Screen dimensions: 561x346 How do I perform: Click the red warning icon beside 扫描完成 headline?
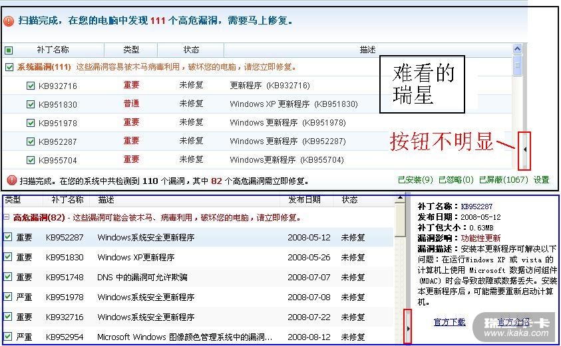click(x=9, y=21)
